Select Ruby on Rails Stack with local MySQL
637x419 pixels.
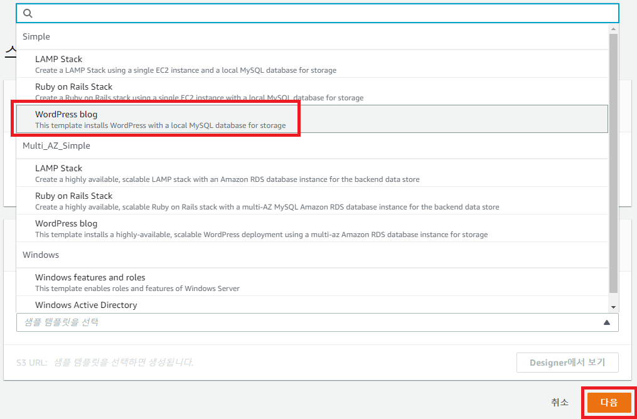pos(312,92)
